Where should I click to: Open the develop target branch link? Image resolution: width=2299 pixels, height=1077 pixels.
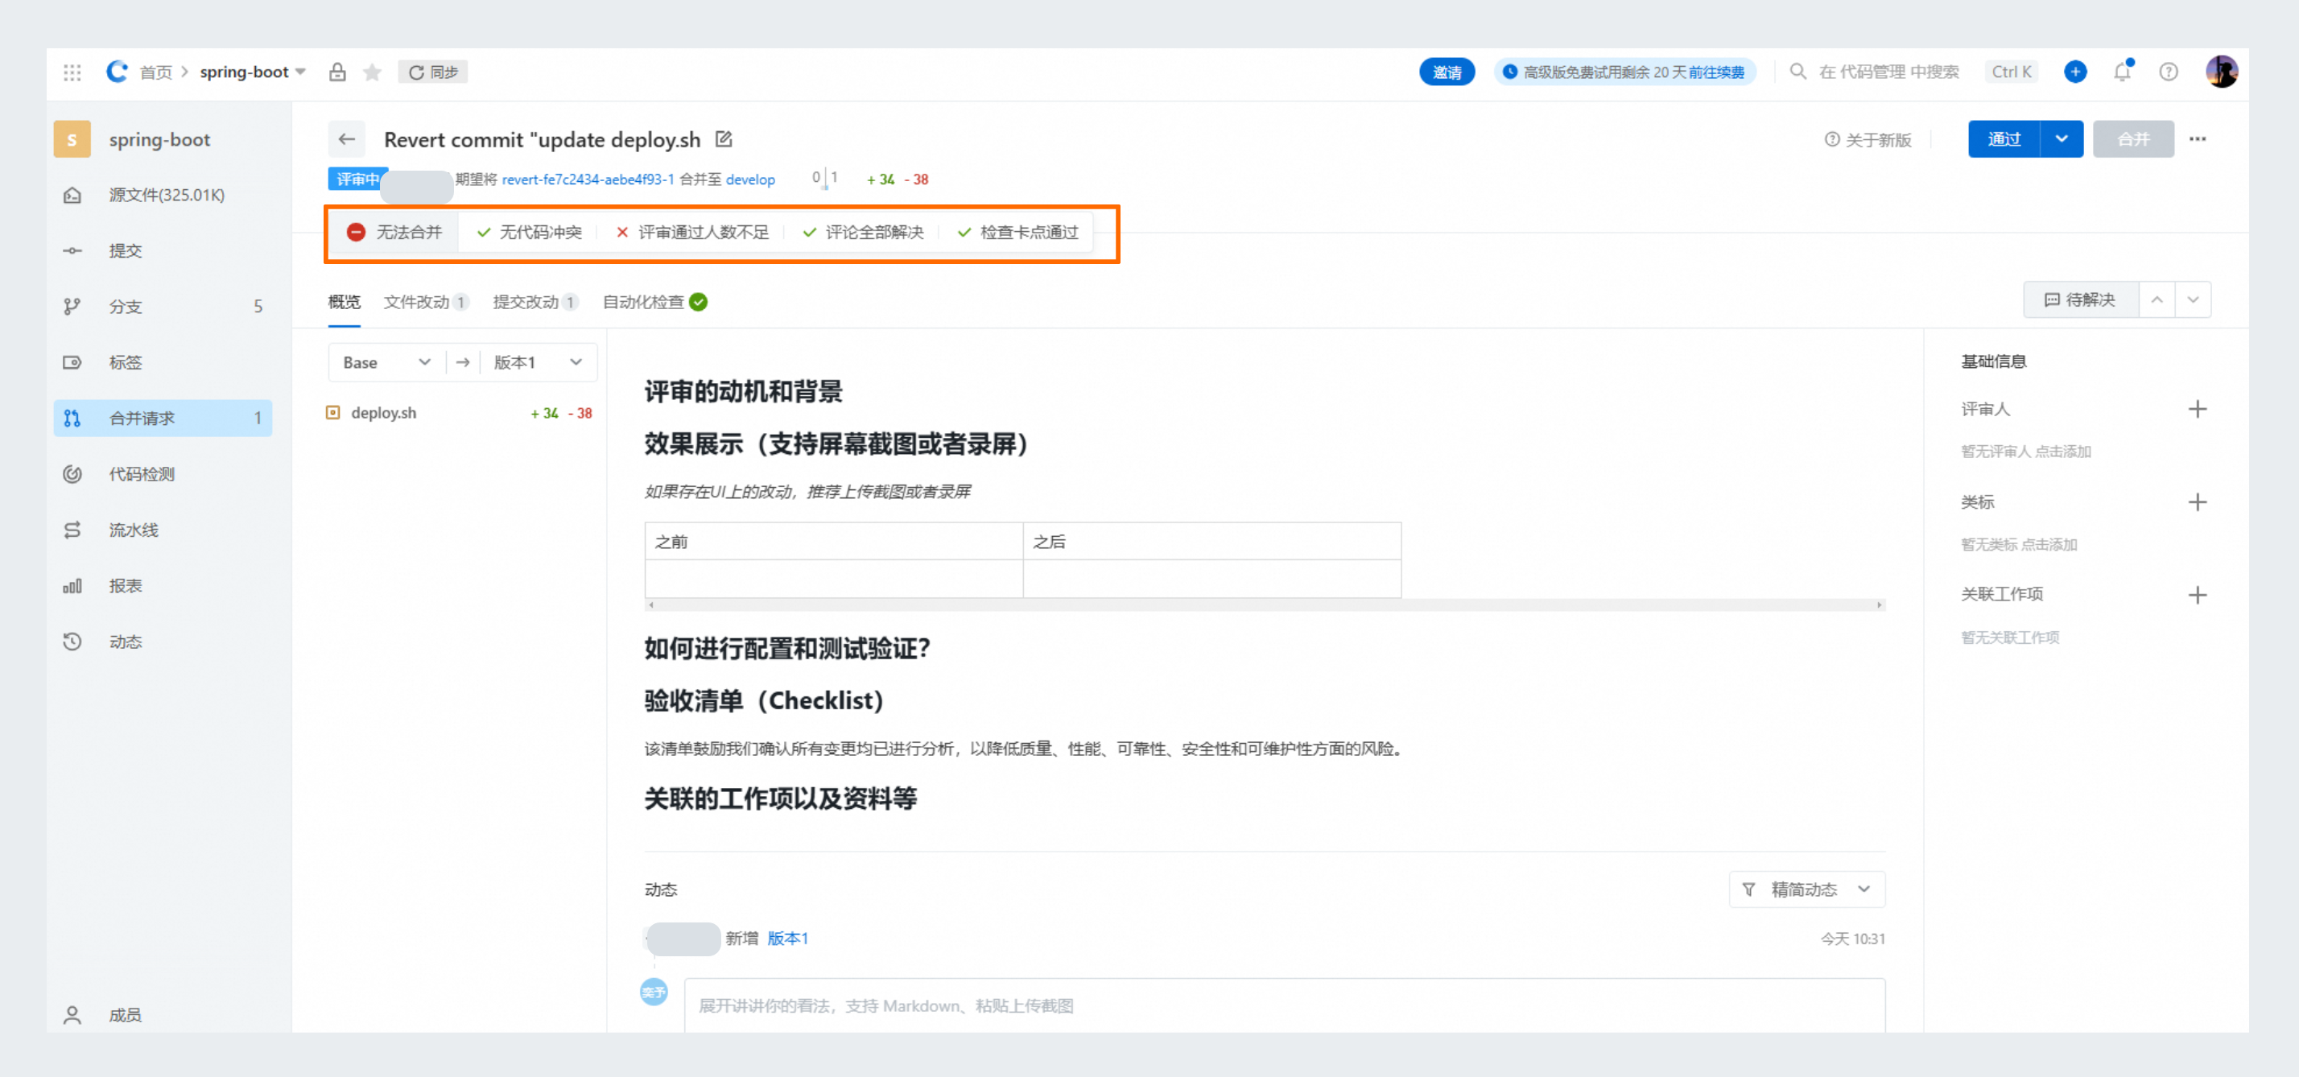(x=749, y=179)
